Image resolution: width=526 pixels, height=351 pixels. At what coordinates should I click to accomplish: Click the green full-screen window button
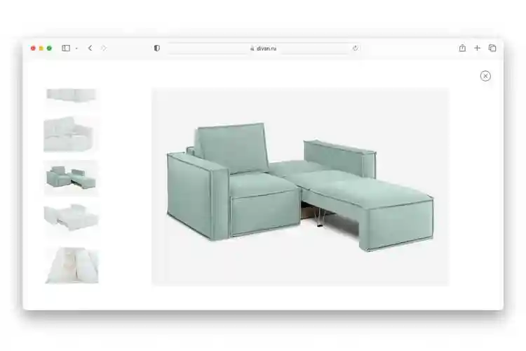click(49, 48)
